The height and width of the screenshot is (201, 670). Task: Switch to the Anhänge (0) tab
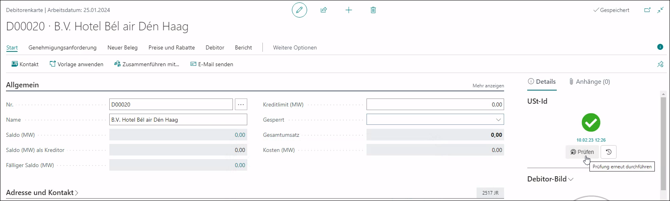(x=589, y=82)
